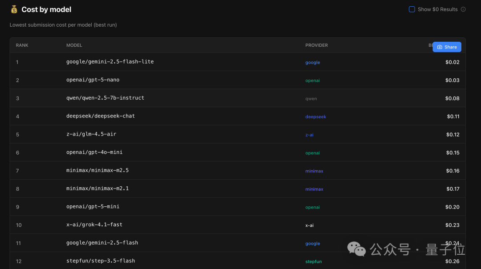The width and height of the screenshot is (481, 269).
Task: Select model name google/gemini-2.5-flash
Action: point(102,242)
